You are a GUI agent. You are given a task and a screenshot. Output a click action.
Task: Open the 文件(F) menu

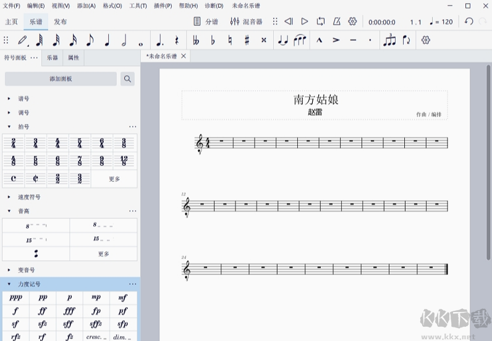[12, 6]
